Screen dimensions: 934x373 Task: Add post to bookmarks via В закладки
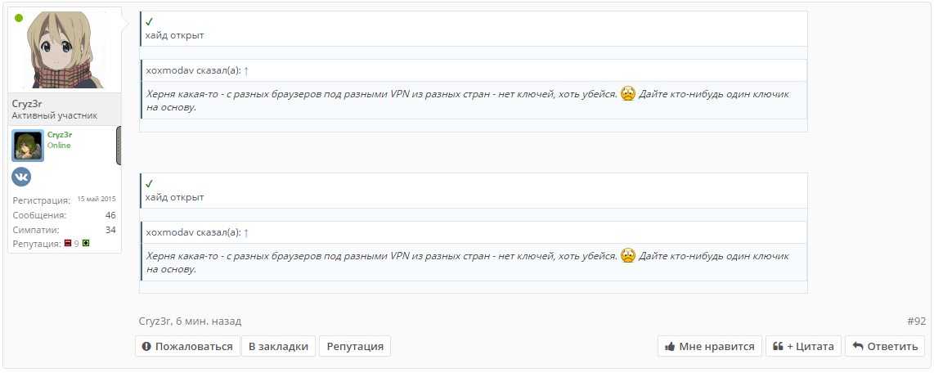coord(278,346)
